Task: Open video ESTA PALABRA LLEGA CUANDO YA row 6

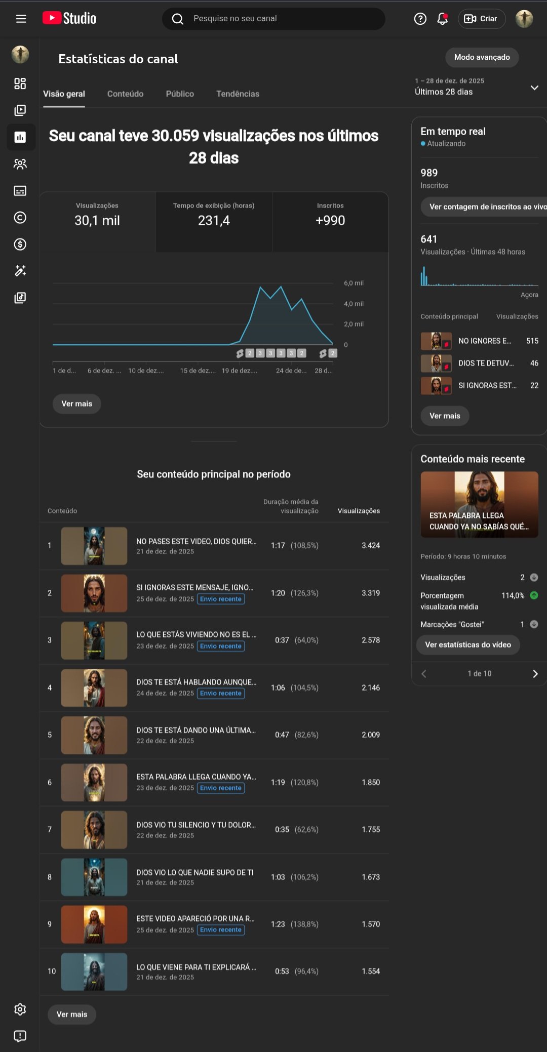Action: (196, 777)
